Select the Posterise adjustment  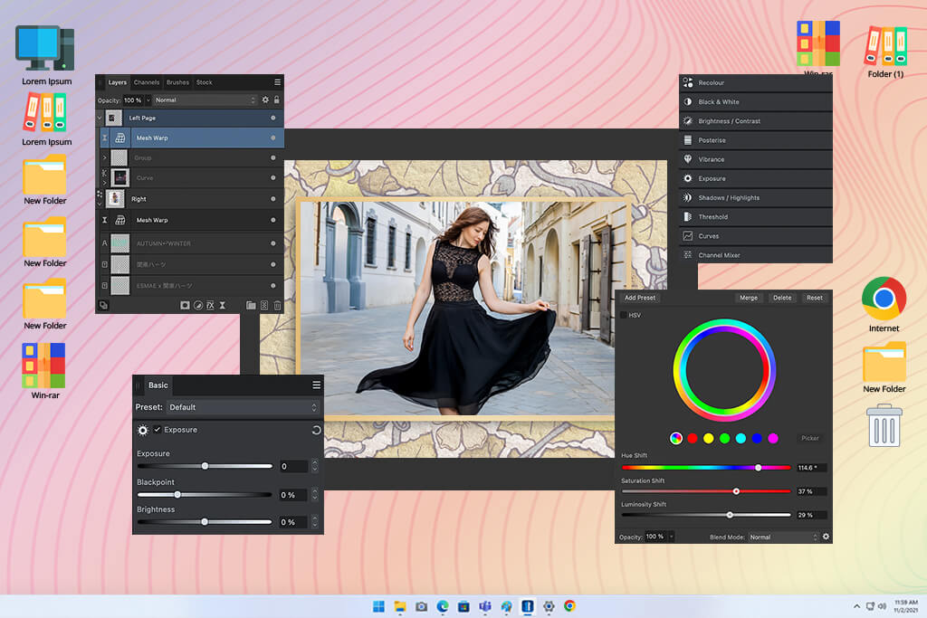pyautogui.click(x=756, y=140)
